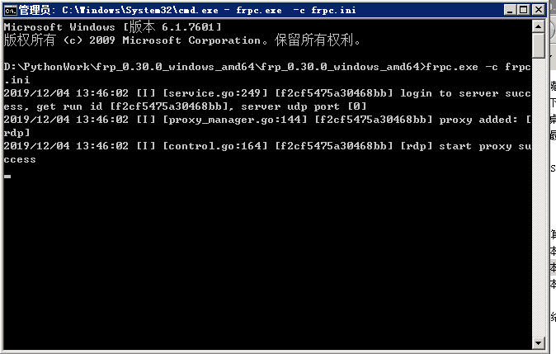This screenshot has width=556, height=354.
Task: Click the scrollbar down arrow
Action: pyautogui.click(x=539, y=342)
